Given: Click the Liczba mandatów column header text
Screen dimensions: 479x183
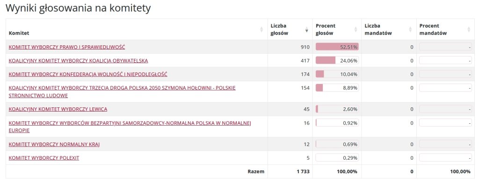Looking at the screenshot, I should click(x=378, y=29).
